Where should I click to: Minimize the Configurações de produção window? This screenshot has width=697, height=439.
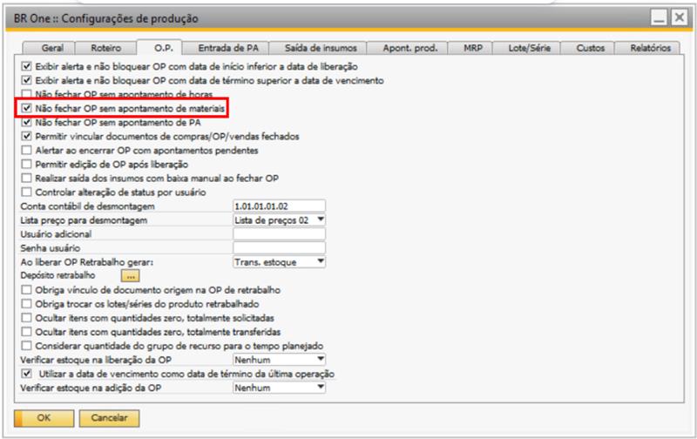click(x=655, y=17)
